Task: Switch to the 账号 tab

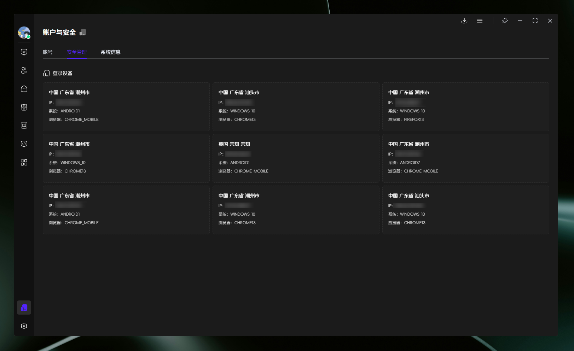Action: [48, 52]
